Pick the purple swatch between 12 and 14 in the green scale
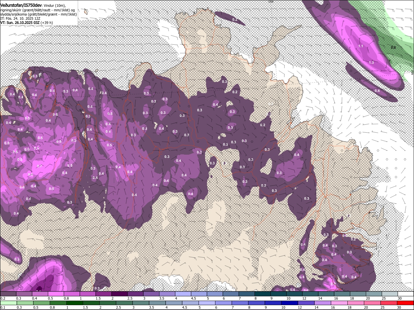The width and height of the screenshot is (414, 310). point(307,303)
